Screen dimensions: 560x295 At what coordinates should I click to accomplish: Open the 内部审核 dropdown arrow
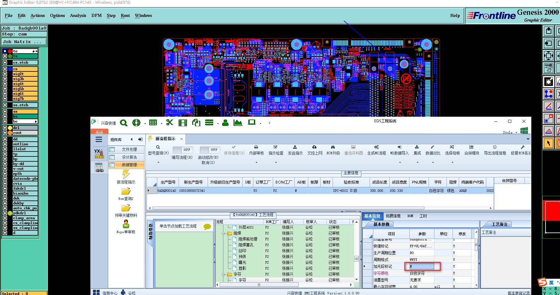click(256, 162)
